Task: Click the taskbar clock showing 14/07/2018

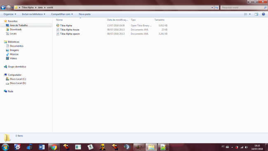Action: (257, 147)
